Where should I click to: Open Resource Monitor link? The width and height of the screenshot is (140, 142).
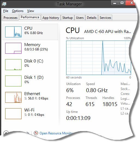pos(56,133)
